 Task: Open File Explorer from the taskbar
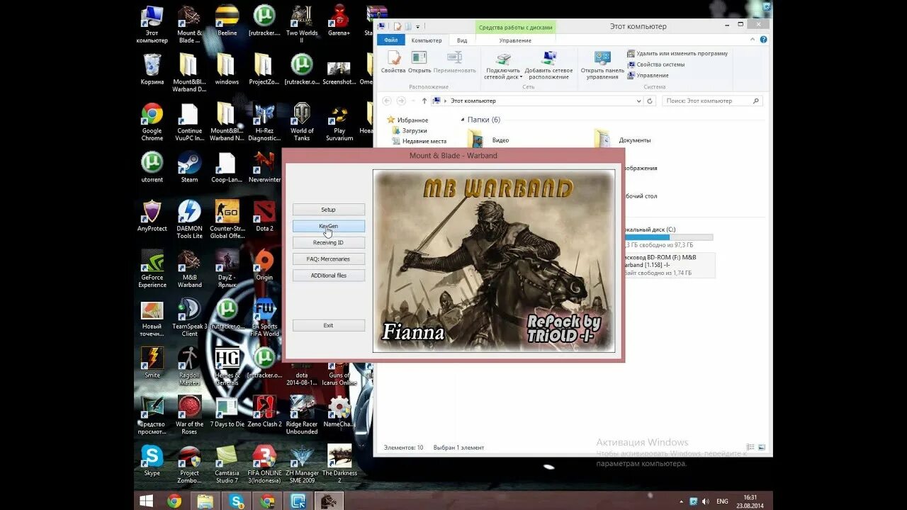point(205,501)
